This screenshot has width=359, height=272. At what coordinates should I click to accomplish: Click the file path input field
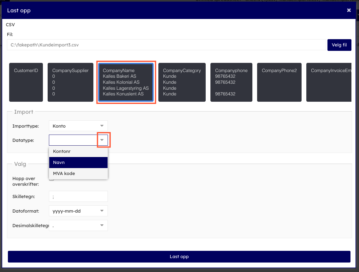pyautogui.click(x=166, y=45)
